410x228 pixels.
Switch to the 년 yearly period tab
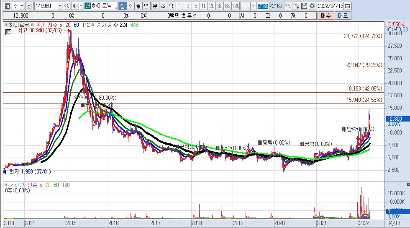tap(146, 6)
